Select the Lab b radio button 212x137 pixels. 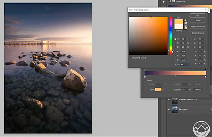(192, 47)
